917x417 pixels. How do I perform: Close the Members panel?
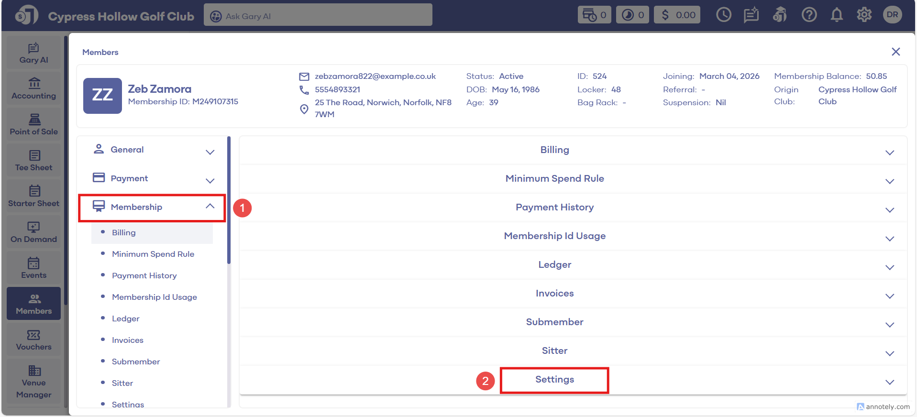point(895,52)
